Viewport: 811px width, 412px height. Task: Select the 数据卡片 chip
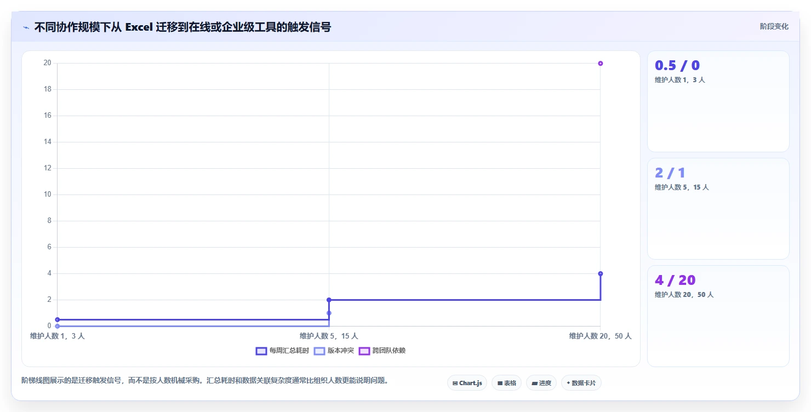click(x=581, y=383)
